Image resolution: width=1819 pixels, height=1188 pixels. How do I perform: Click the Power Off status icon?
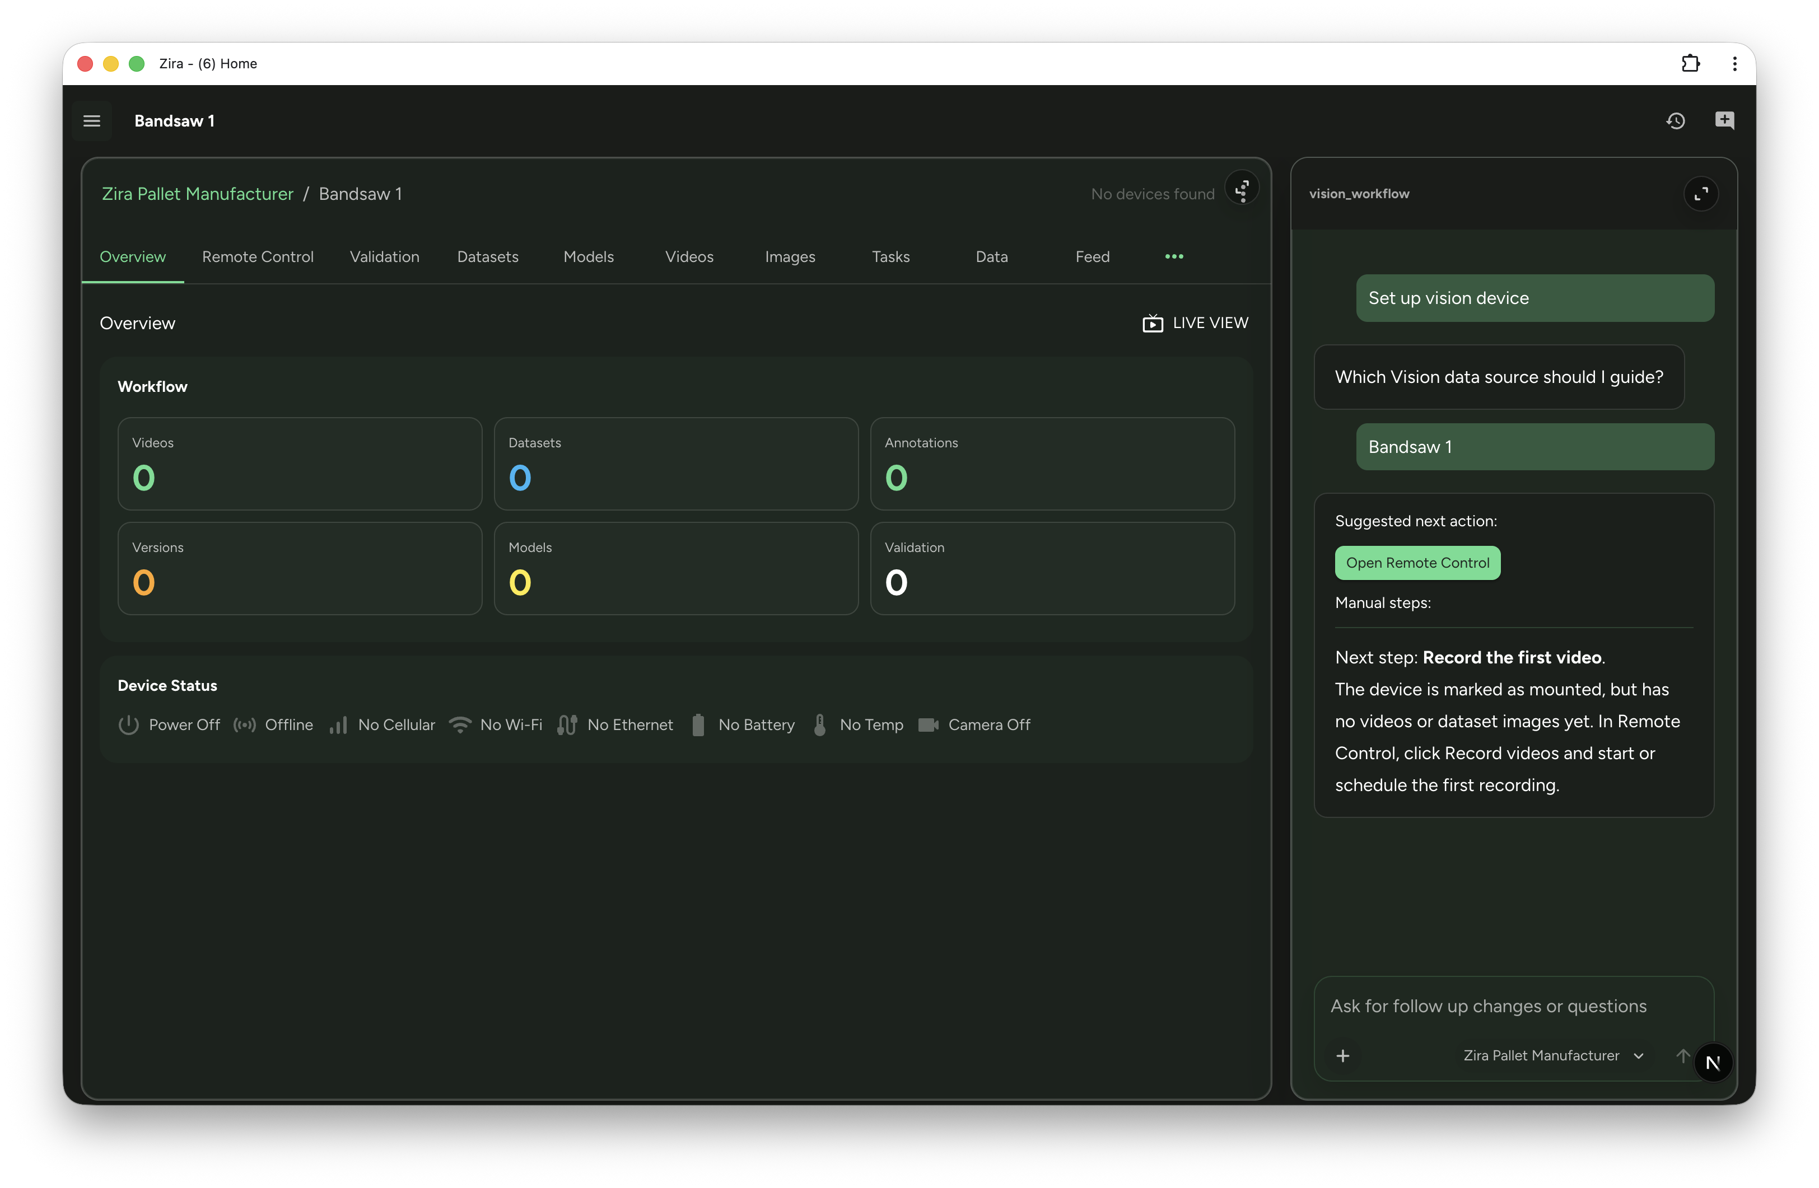click(x=128, y=724)
